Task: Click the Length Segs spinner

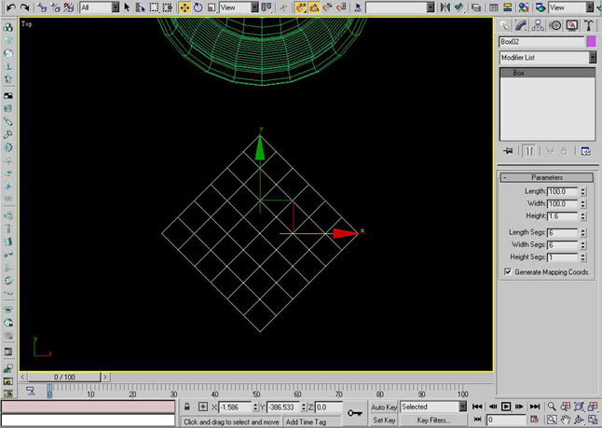Action: click(x=583, y=233)
